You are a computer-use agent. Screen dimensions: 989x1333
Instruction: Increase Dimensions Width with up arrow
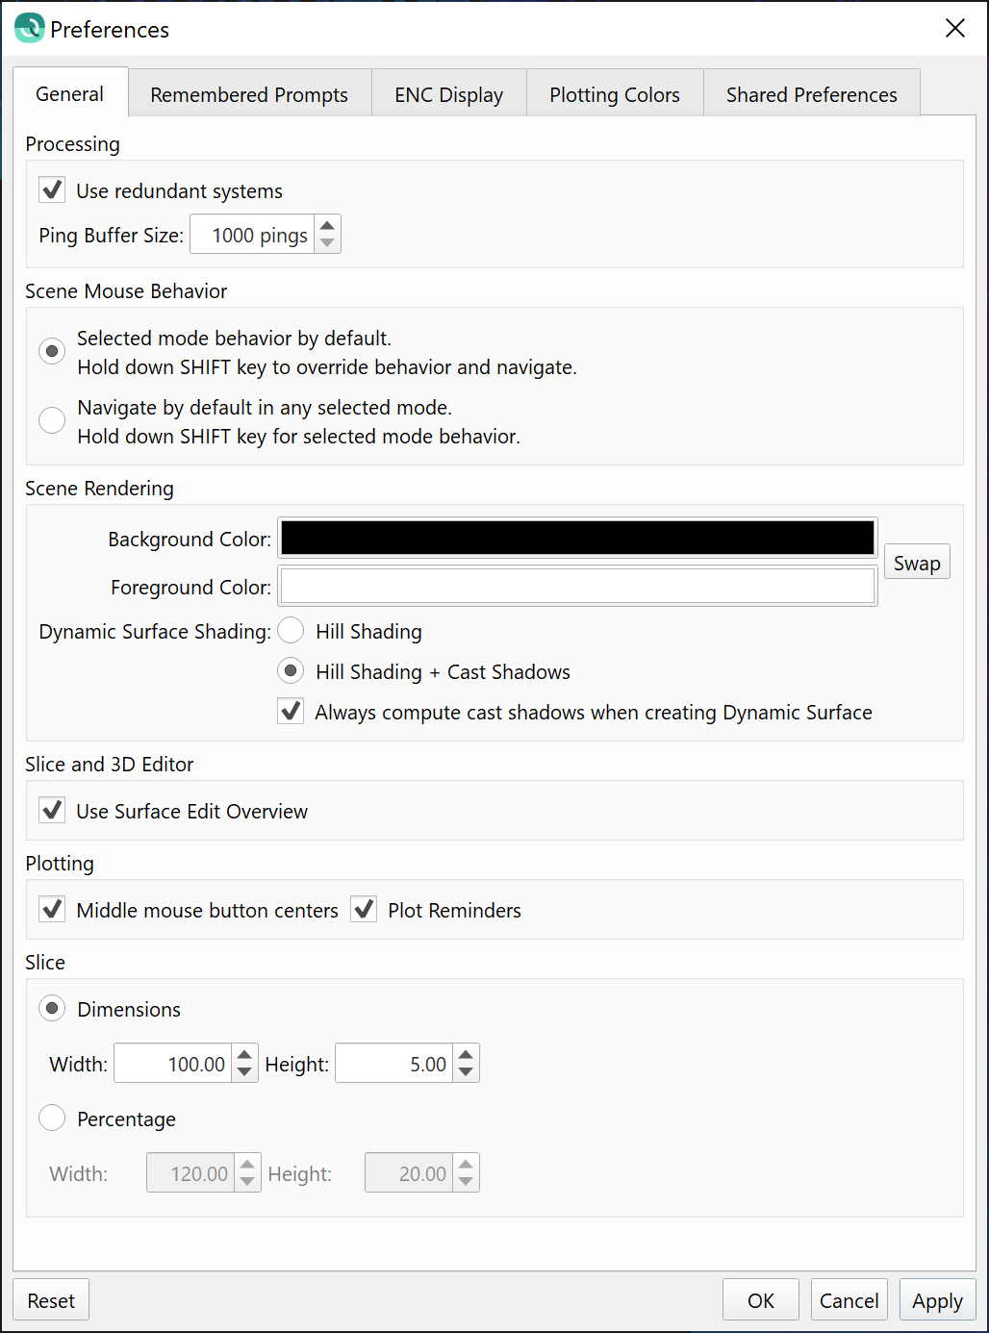coord(244,1054)
